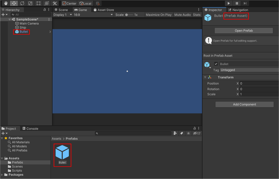This screenshot has height=179, width=279.
Task: Open the custom editor tools
Action: (x=55, y=3)
